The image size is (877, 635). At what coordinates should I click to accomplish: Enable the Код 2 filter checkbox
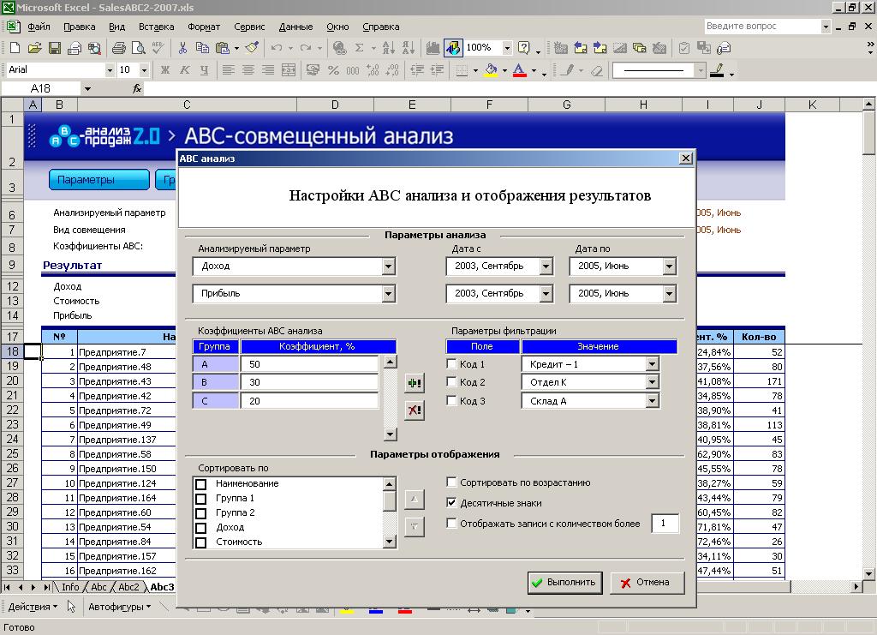click(451, 381)
